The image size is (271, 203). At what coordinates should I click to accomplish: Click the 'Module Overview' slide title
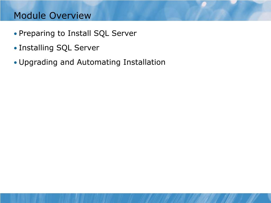52,16
